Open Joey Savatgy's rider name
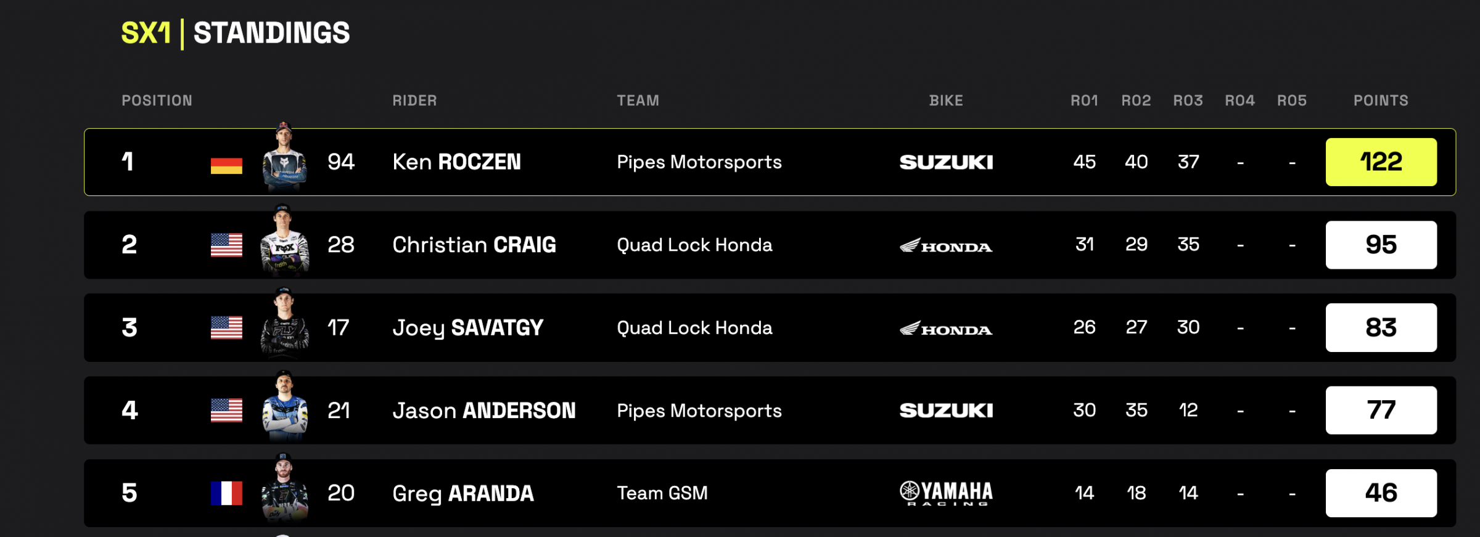1480x537 pixels. tap(469, 328)
